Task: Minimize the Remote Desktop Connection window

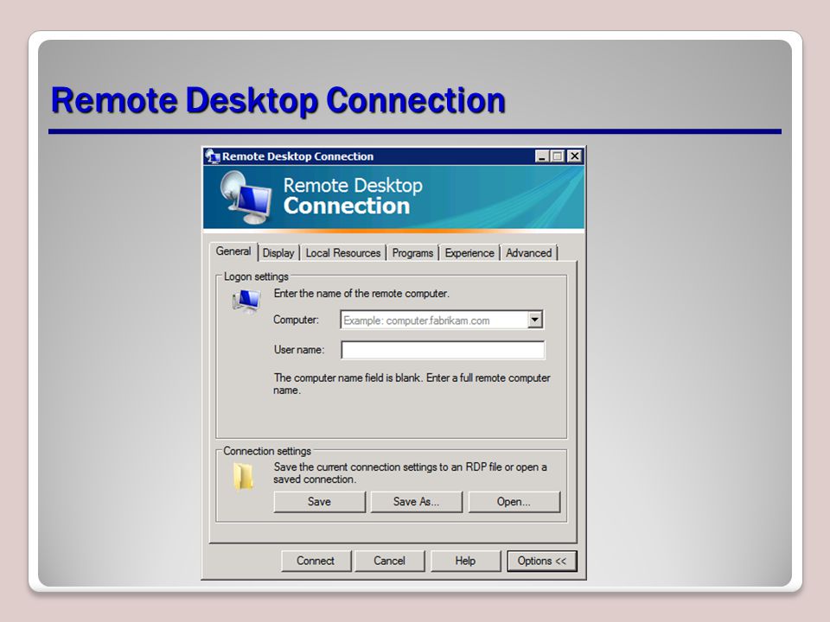Action: pyautogui.click(x=541, y=156)
